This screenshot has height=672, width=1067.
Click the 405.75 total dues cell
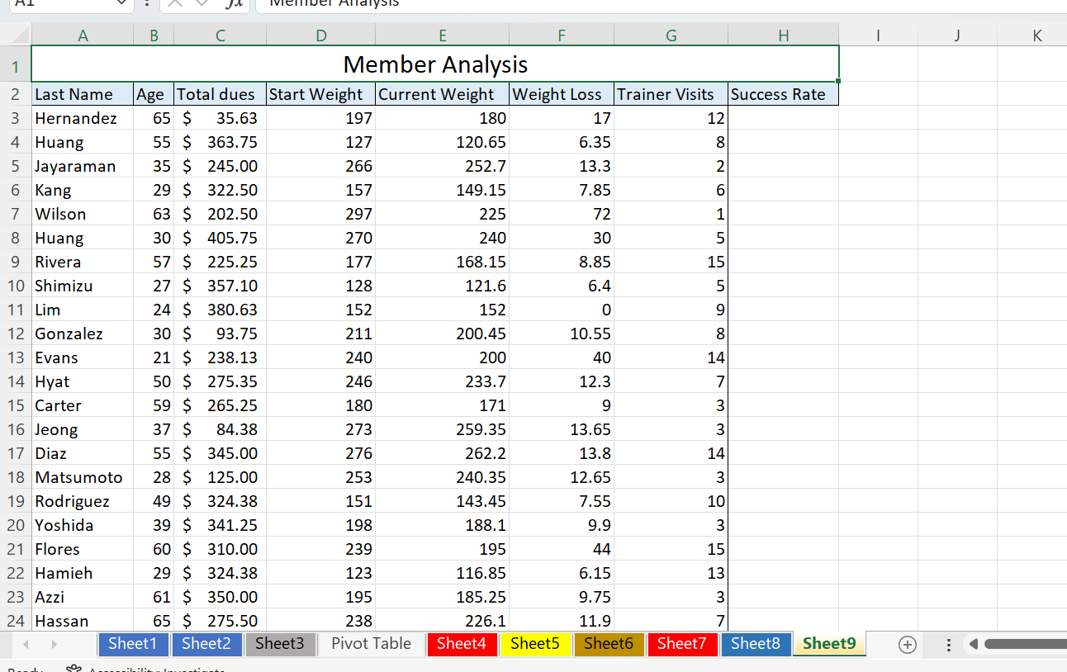coord(221,238)
